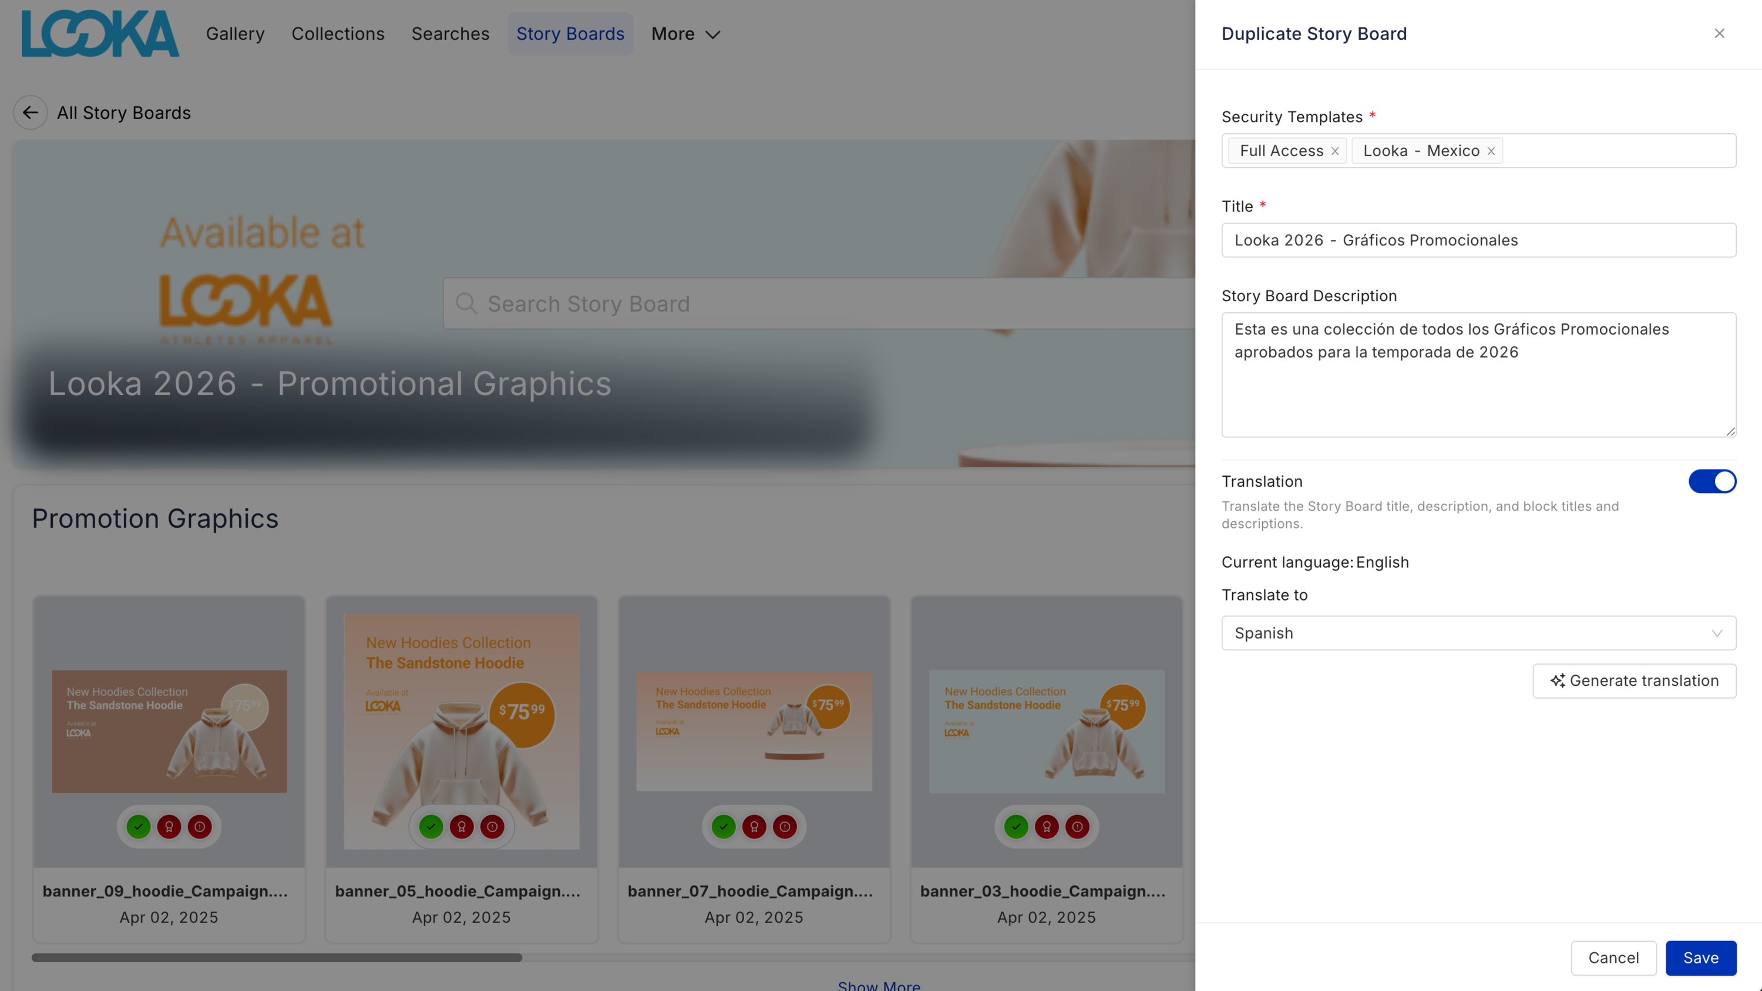Click the award icon on banner_07 card
1762x991 pixels.
click(755, 827)
